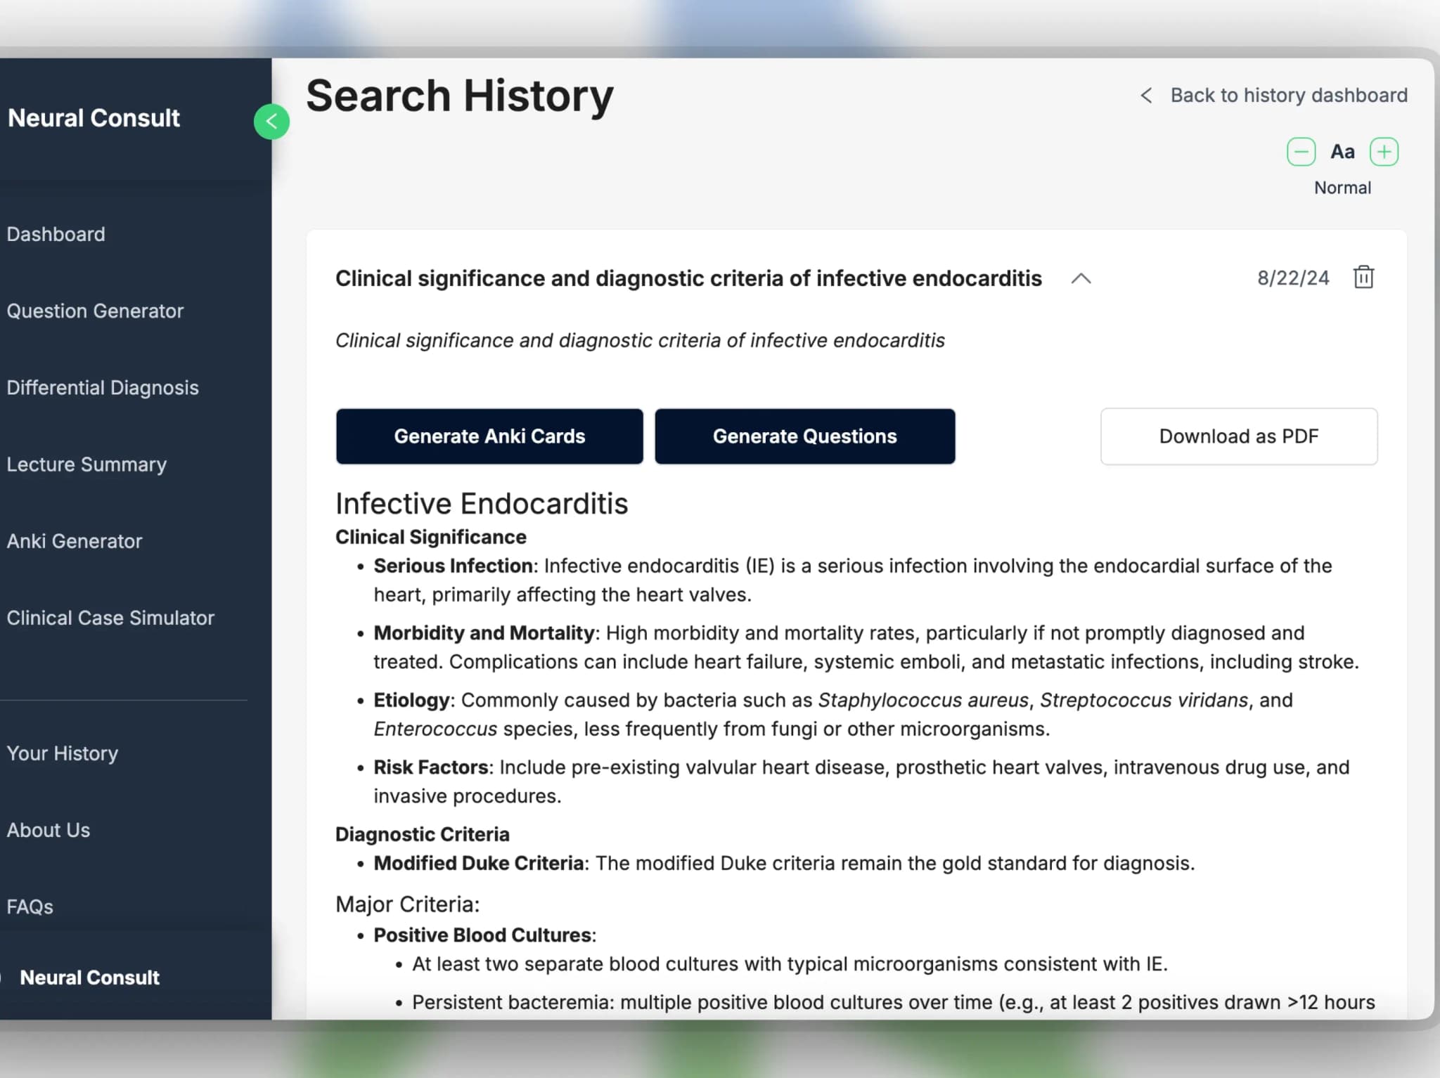
Task: Click the Anki Generator sidebar icon
Action: (74, 540)
